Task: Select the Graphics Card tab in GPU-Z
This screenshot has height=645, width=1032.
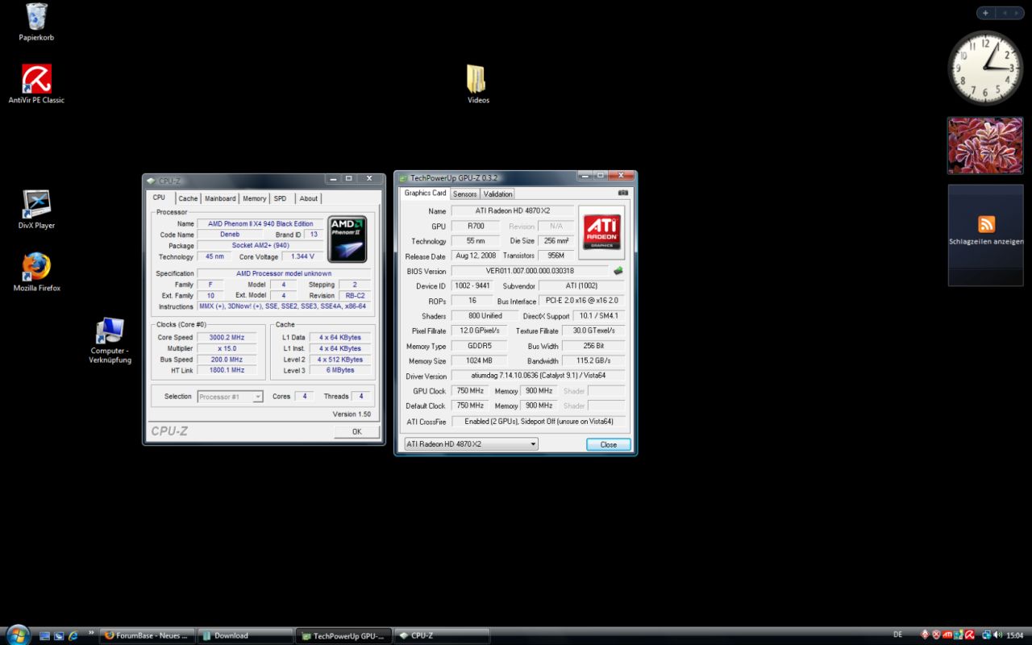Action: click(x=425, y=193)
